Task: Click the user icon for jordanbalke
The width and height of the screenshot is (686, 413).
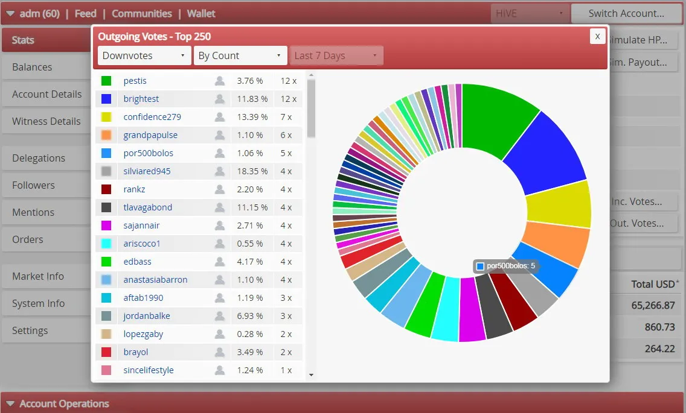Action: point(220,316)
